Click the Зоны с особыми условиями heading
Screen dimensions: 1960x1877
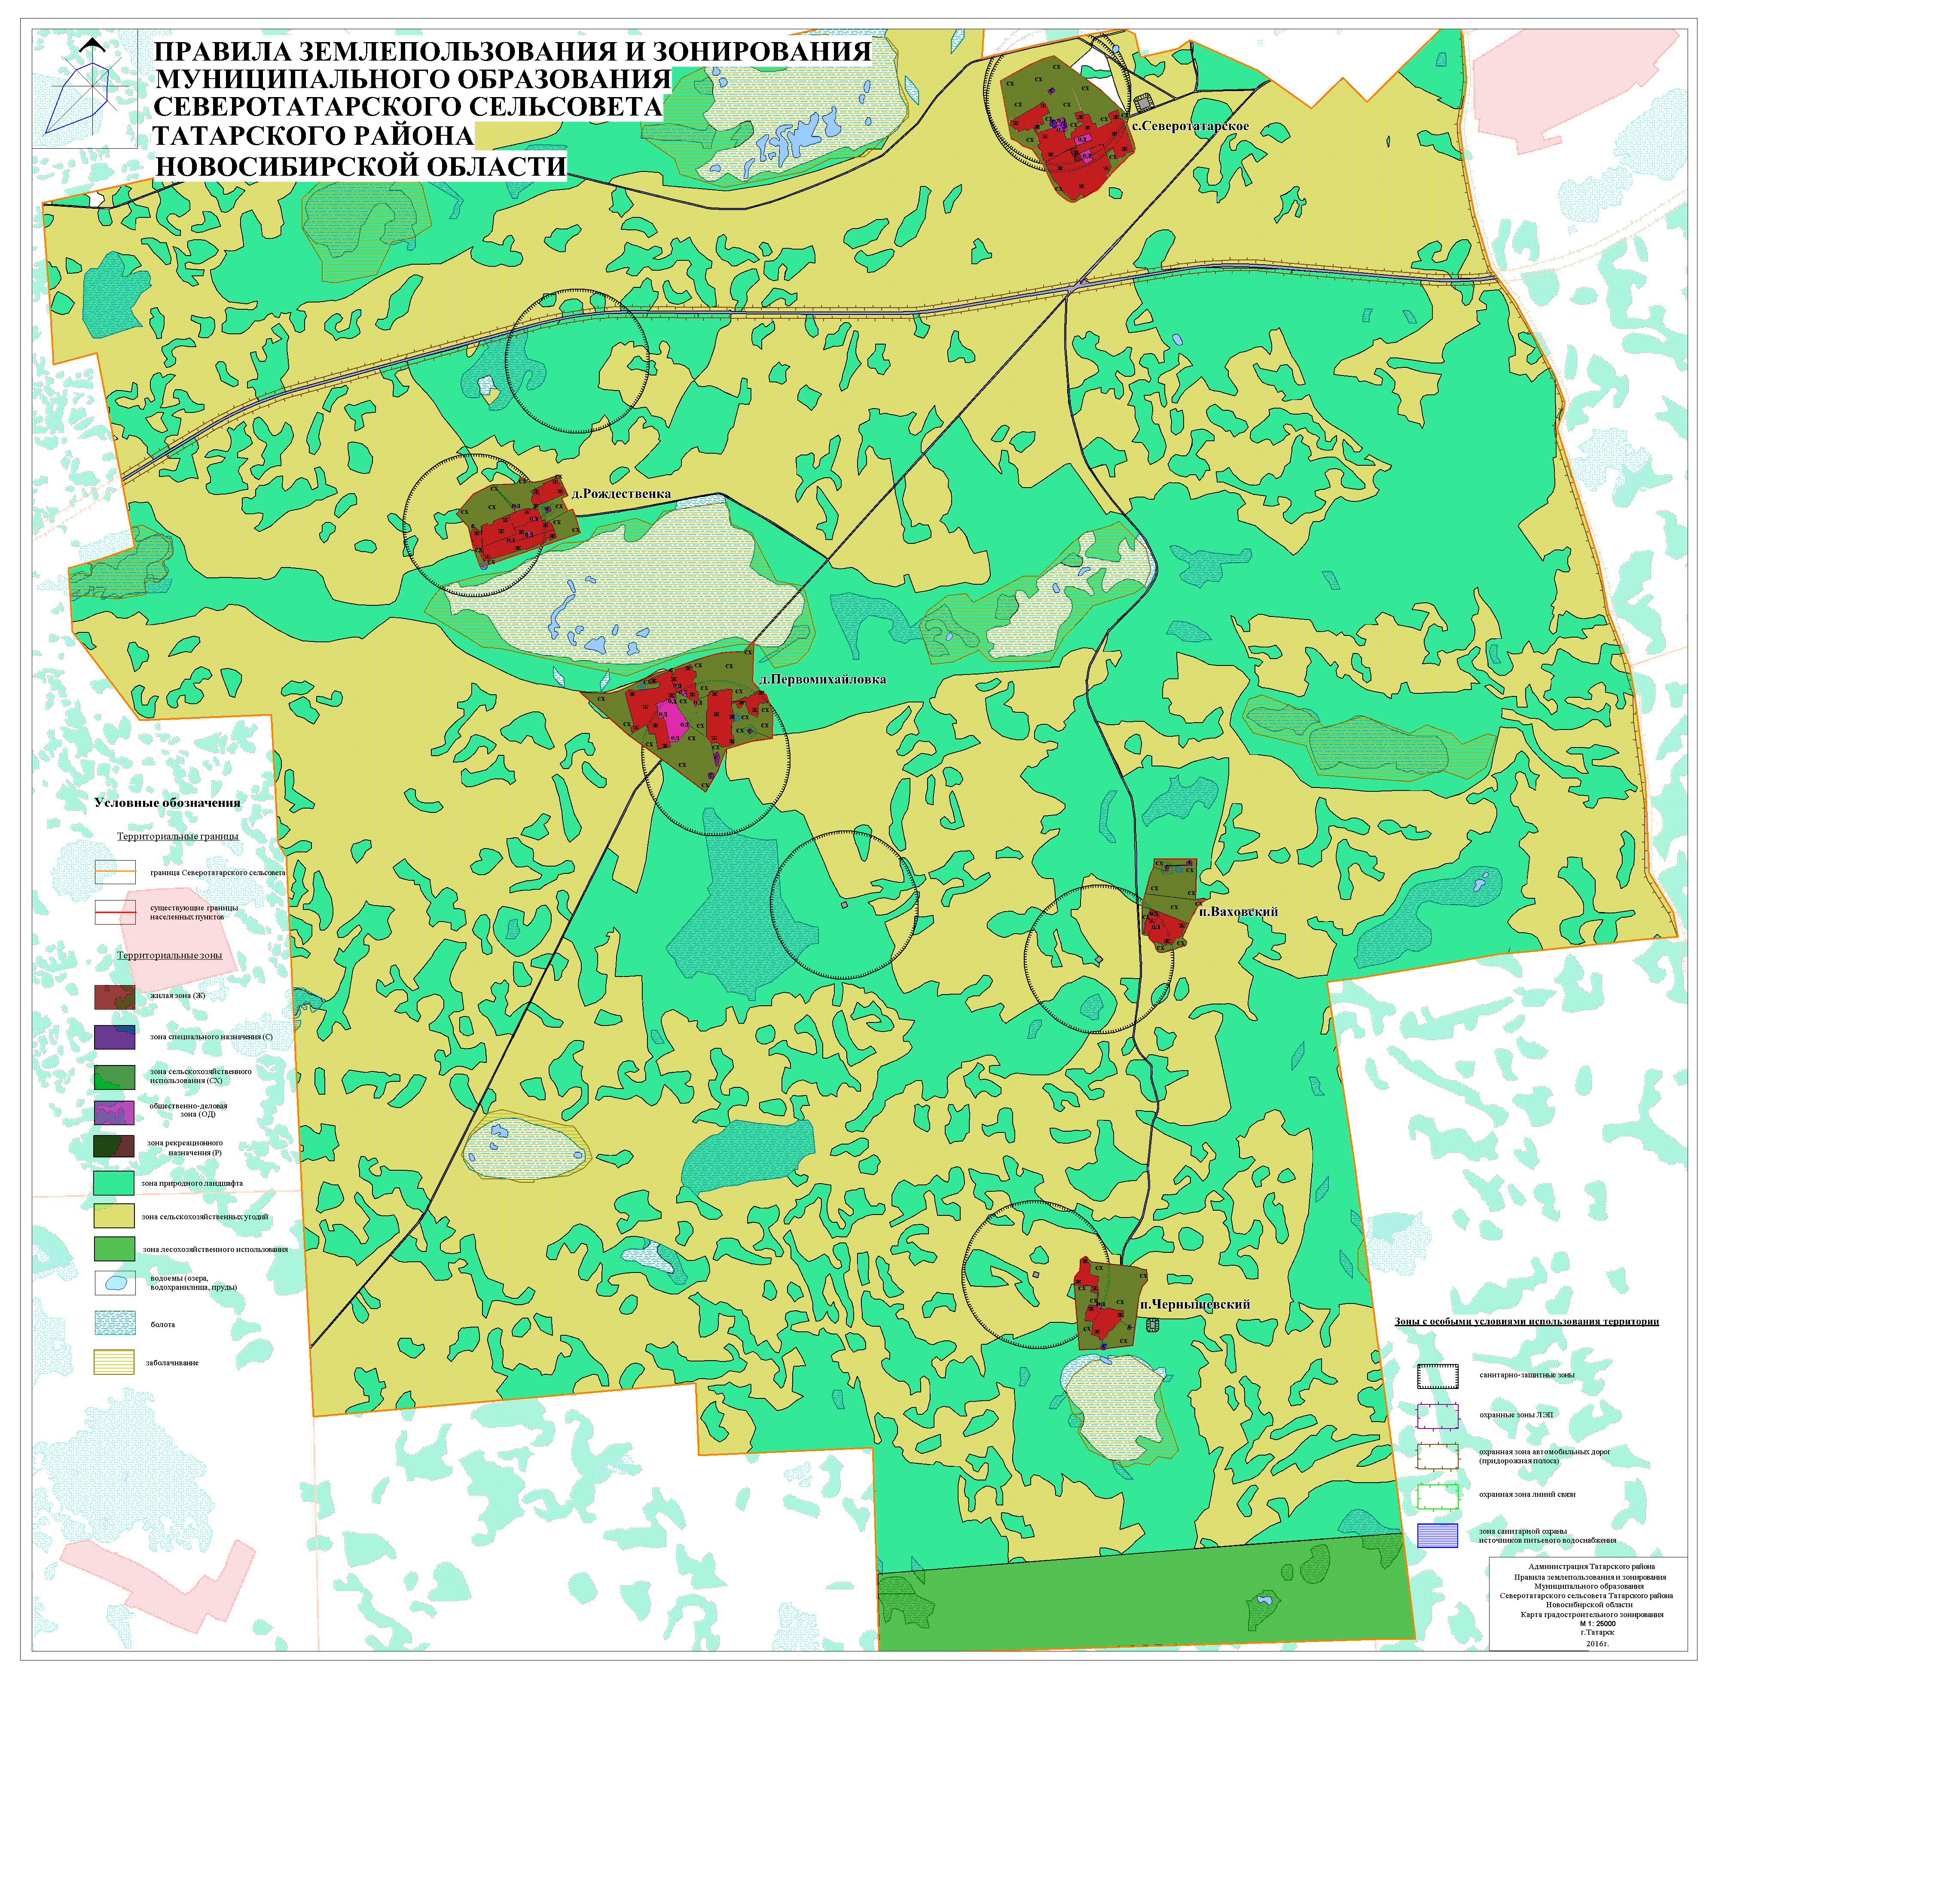pyautogui.click(x=1526, y=1321)
